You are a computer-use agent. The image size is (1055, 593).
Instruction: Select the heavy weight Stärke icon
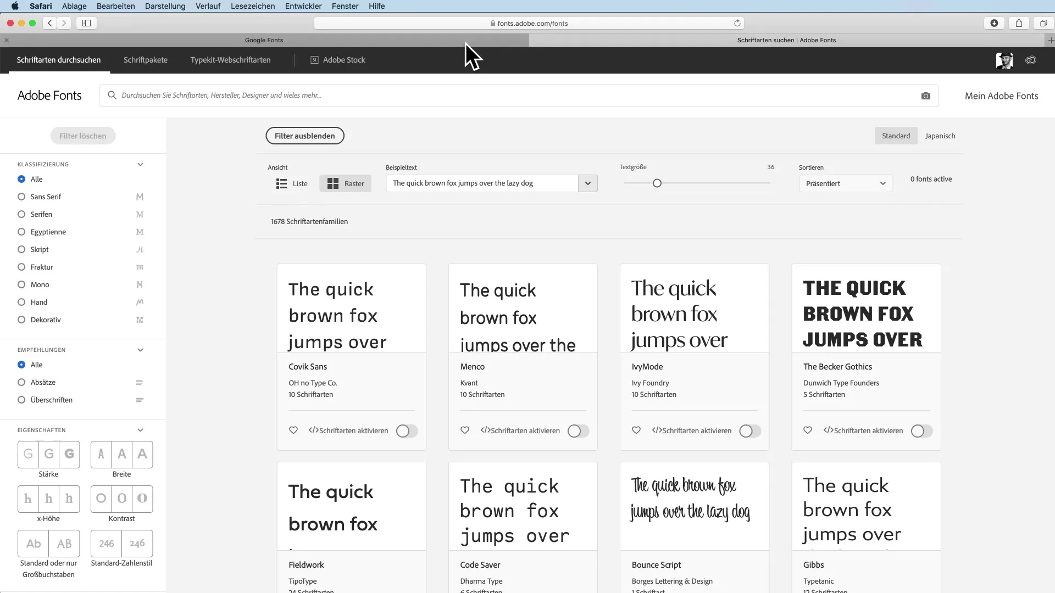(69, 454)
